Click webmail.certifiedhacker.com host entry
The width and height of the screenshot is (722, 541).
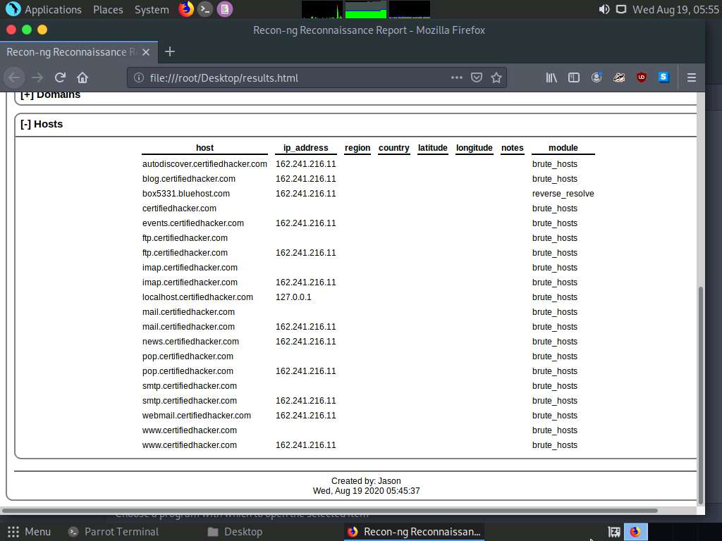pos(197,416)
